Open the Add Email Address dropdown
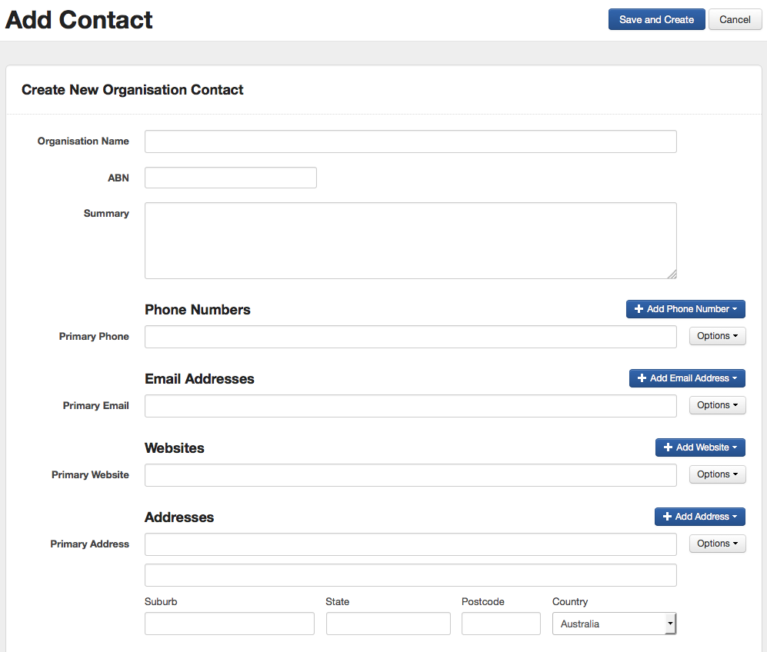 tap(687, 378)
